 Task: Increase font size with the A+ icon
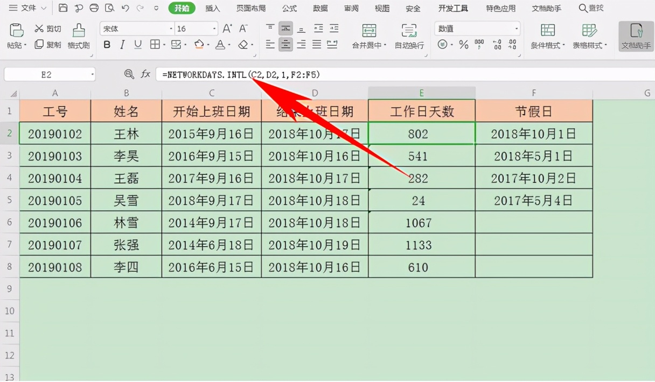[227, 29]
